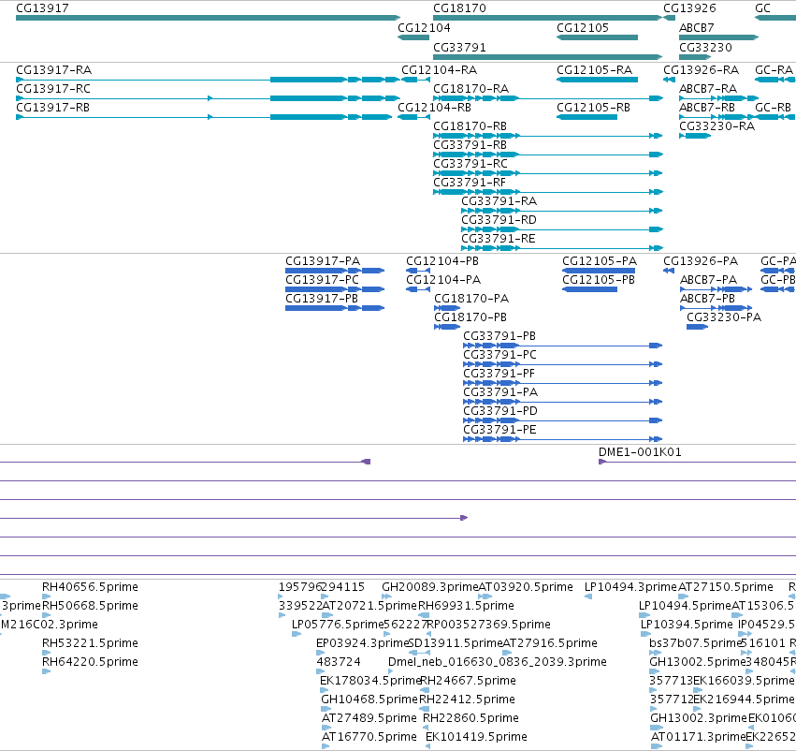Click protein CG13926-PA

[669, 271]
